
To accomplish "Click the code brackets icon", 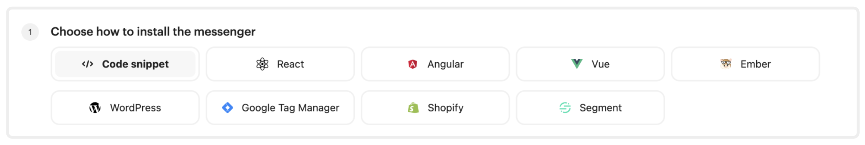I will [x=87, y=64].
